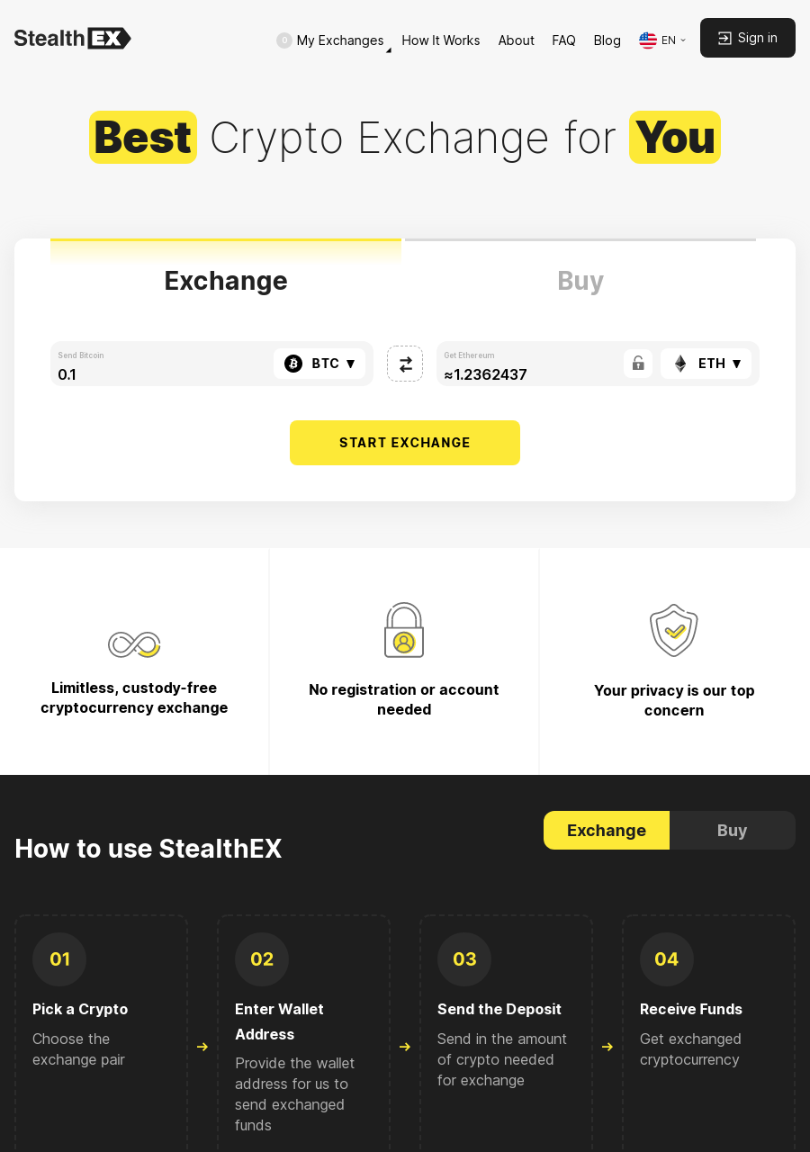Select the Bitcoin coin icon
Viewport: 810px width, 1152px height.
293,364
